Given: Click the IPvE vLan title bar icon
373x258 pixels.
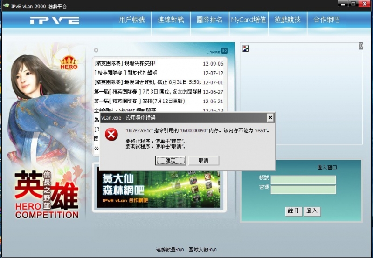Looking at the screenshot, I should (x=6, y=6).
